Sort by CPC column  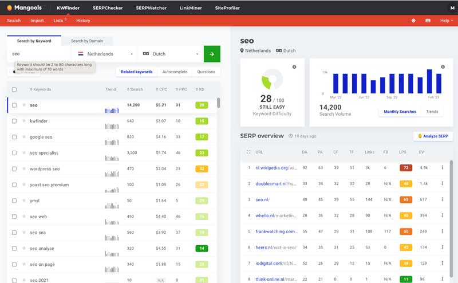click(161, 89)
